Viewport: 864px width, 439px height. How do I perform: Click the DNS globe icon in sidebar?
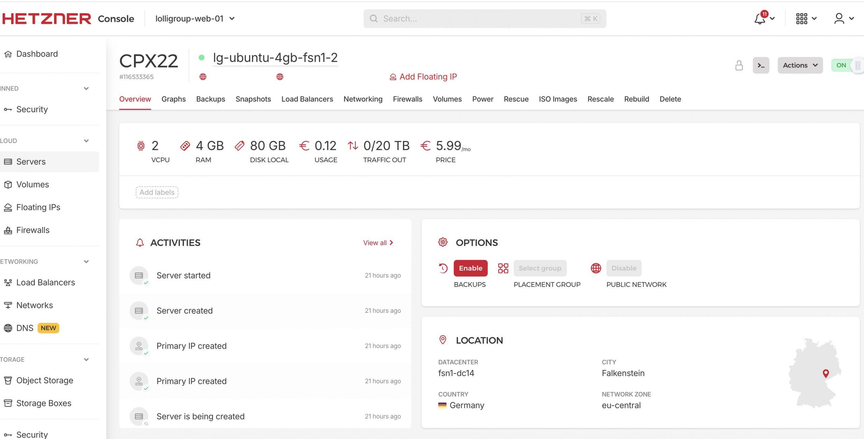[x=8, y=328]
